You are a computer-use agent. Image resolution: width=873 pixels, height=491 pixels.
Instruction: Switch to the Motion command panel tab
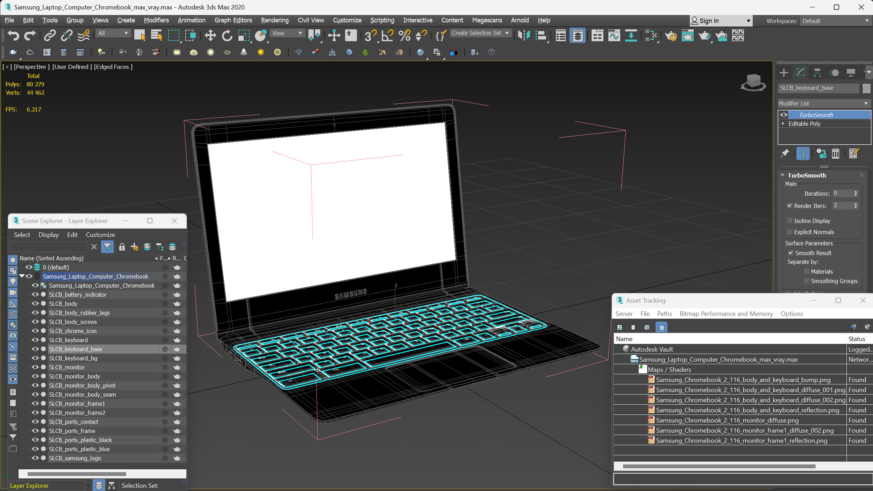834,73
